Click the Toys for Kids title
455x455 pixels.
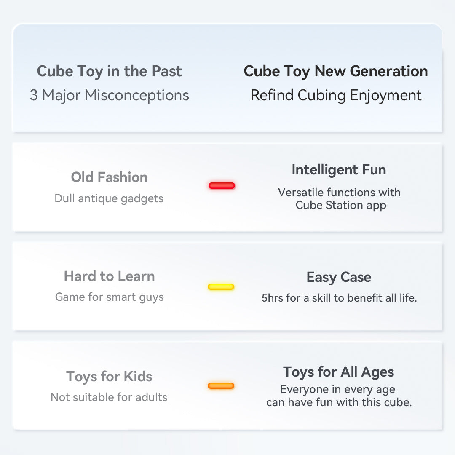pyautogui.click(x=110, y=377)
